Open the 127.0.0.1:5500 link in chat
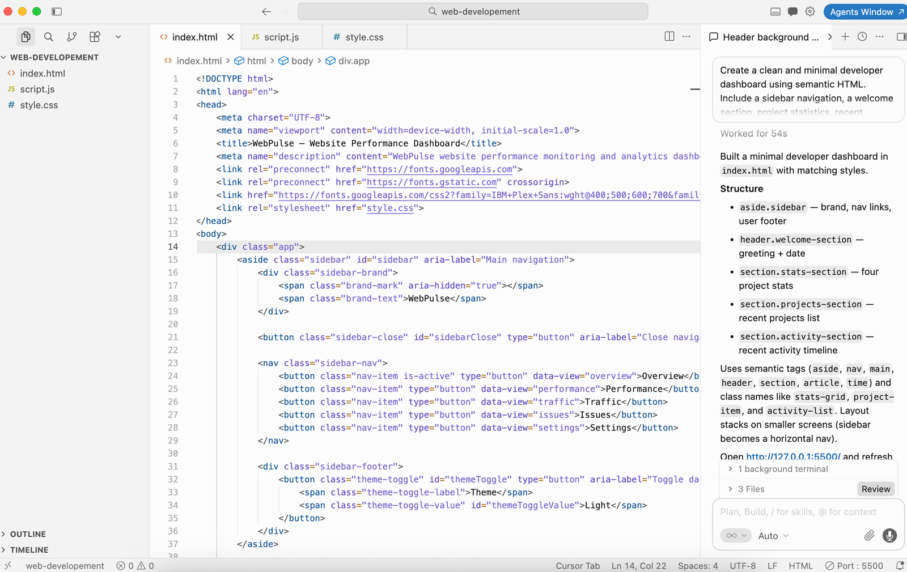 793,456
